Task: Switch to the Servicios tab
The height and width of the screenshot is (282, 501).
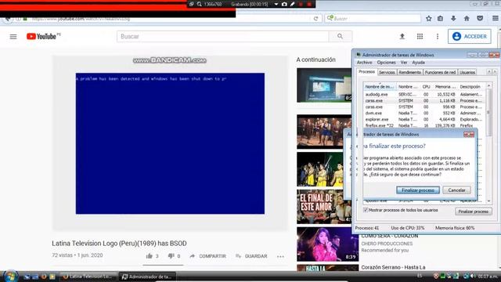Action: tap(387, 72)
